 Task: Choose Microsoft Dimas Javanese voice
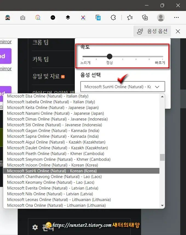coord(81,119)
